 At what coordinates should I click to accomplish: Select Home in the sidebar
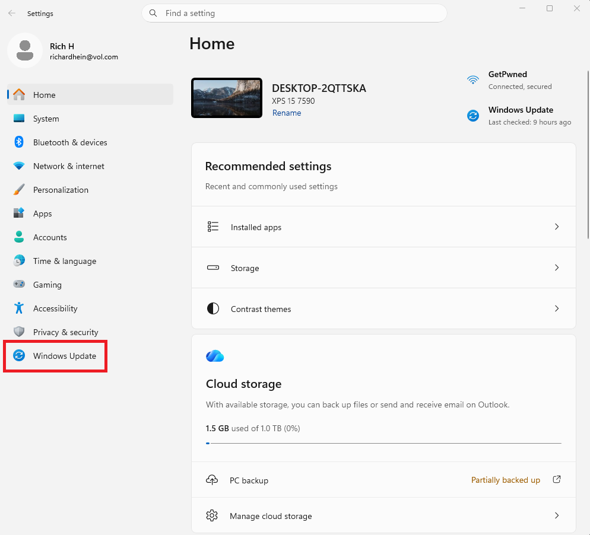[90, 95]
